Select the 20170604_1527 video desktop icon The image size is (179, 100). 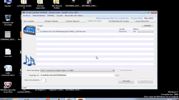pyautogui.click(x=73, y=3)
